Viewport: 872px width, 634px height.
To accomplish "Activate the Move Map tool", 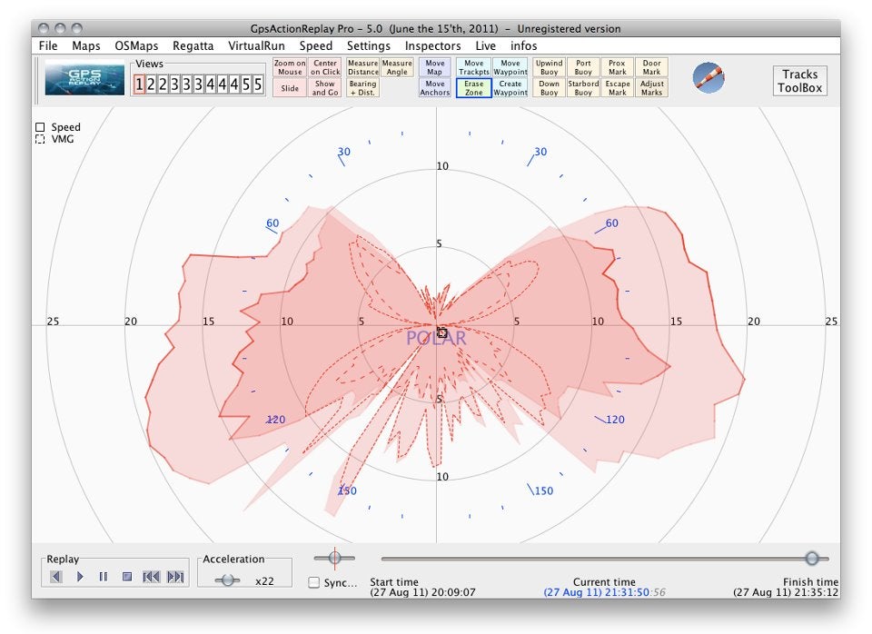I will (x=435, y=67).
